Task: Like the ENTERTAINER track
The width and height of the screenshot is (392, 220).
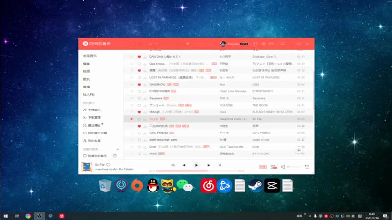Action: (139, 91)
